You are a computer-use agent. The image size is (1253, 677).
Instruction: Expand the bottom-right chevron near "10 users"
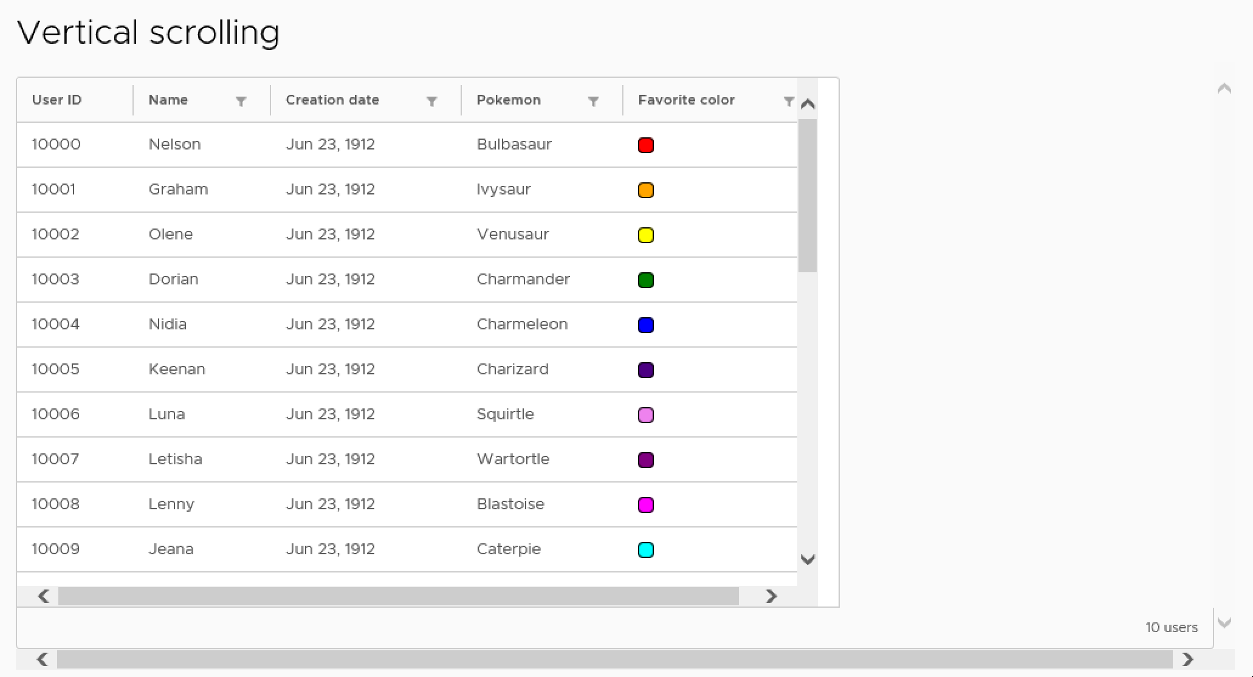pyautogui.click(x=1226, y=624)
